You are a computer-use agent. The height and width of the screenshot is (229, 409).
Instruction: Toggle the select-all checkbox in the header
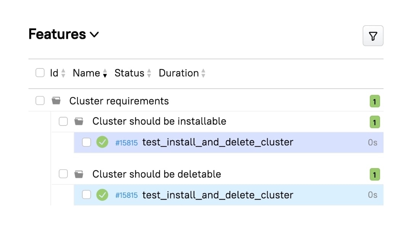(x=40, y=73)
